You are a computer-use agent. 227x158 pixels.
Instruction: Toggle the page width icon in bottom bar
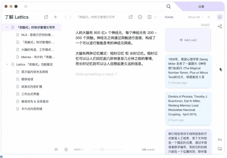(56, 150)
